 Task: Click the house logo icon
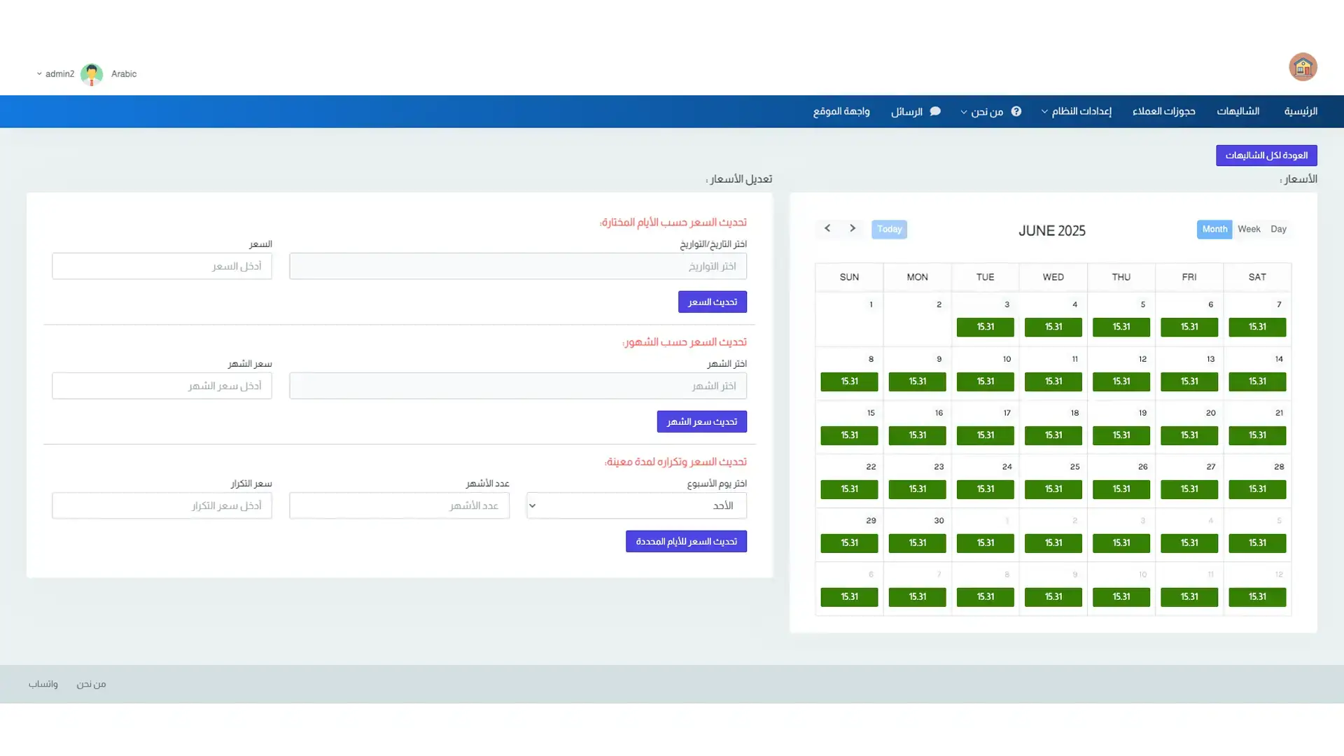[1303, 67]
